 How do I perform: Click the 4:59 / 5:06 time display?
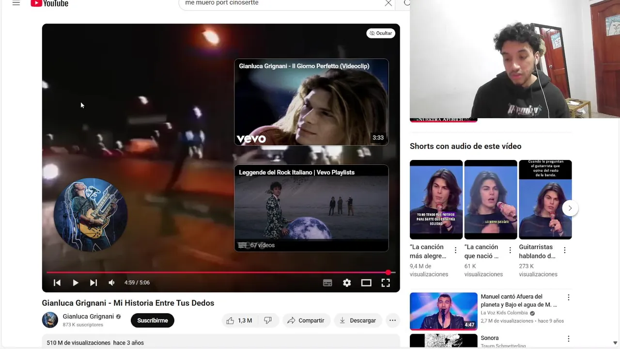(x=137, y=283)
